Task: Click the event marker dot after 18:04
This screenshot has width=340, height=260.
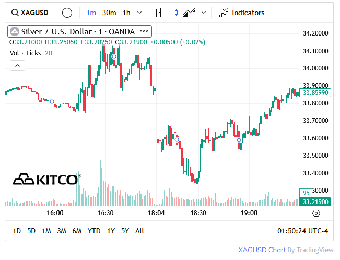Action: (177, 139)
